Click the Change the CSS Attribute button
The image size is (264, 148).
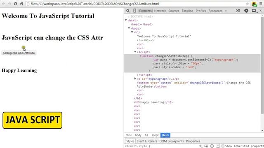[19, 53]
